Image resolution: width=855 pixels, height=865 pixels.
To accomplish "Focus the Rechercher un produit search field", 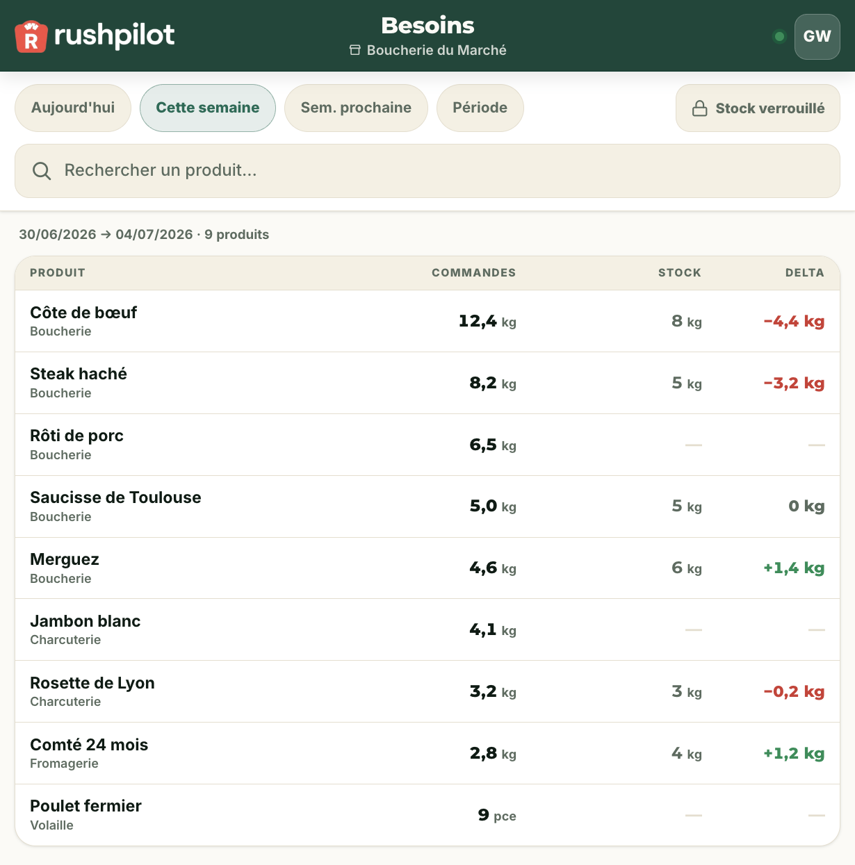I will [x=427, y=171].
